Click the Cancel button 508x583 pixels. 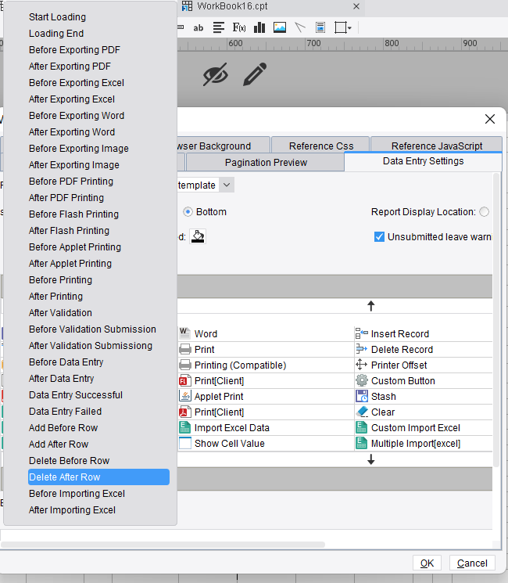(472, 563)
